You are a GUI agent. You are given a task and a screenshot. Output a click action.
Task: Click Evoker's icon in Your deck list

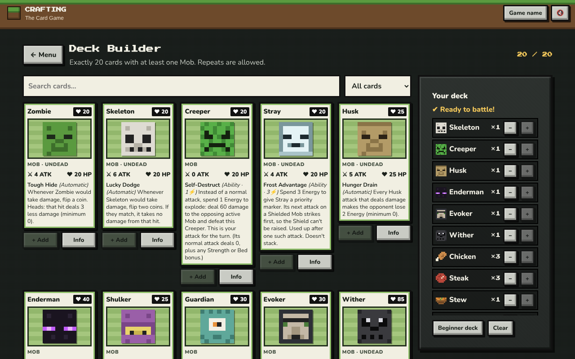[441, 214]
